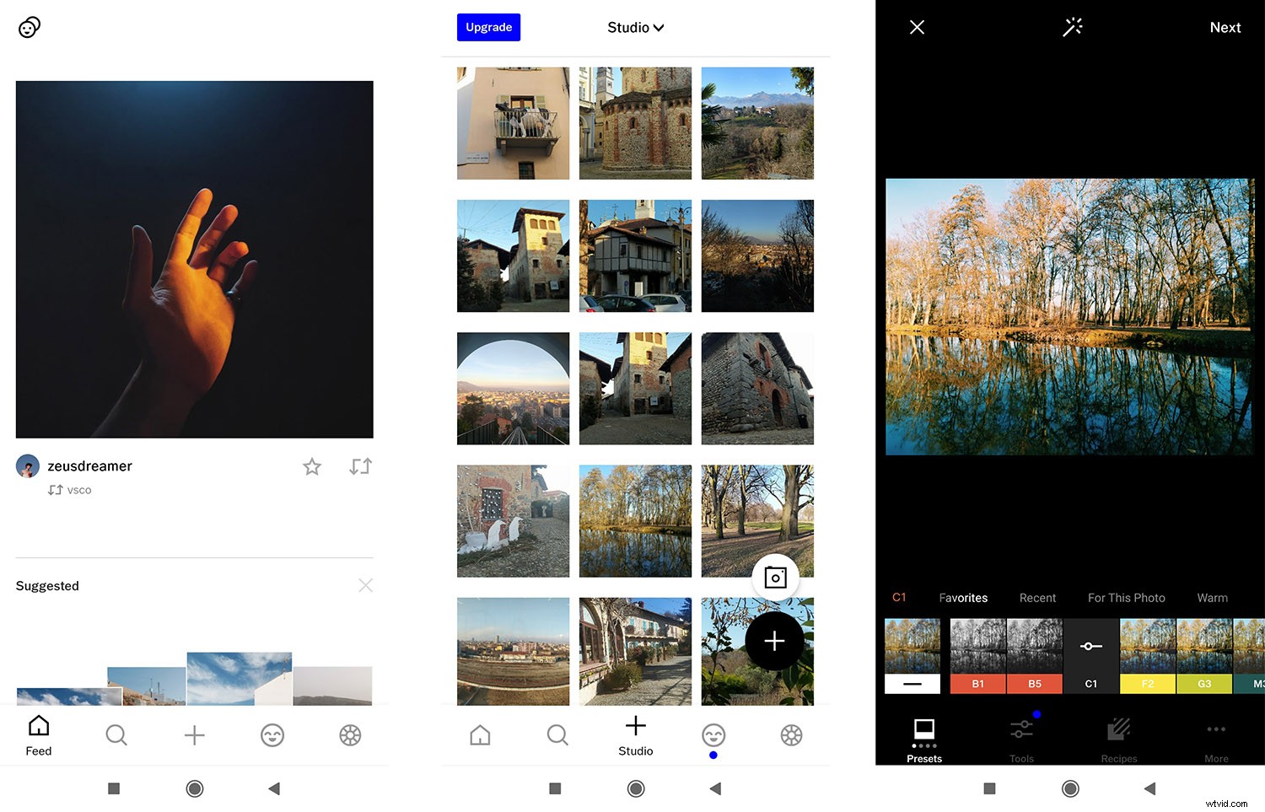
Task: Apply the B5 black-and-white preset
Action: 1035,656
